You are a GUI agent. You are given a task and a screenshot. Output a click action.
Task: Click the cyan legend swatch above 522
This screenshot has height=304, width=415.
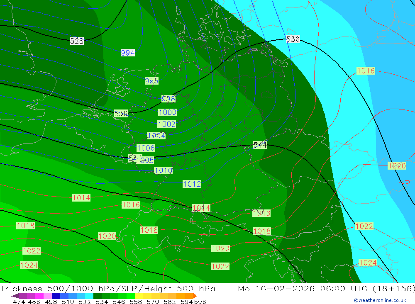(89, 296)
